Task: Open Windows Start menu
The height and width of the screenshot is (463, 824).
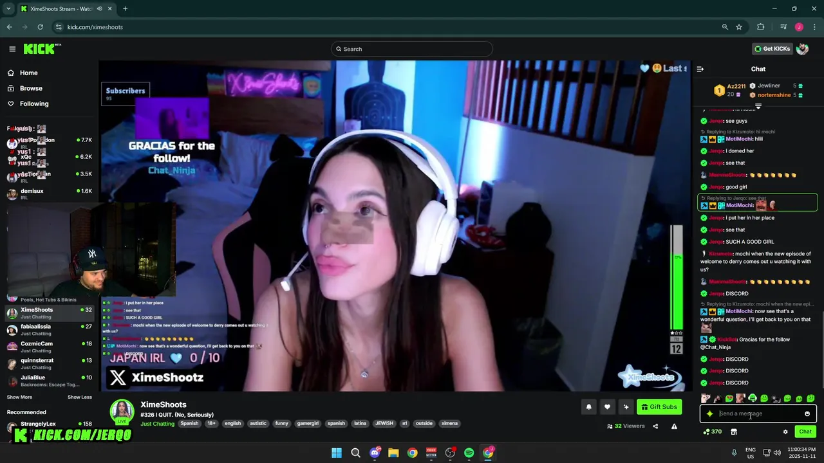Action: click(x=337, y=453)
